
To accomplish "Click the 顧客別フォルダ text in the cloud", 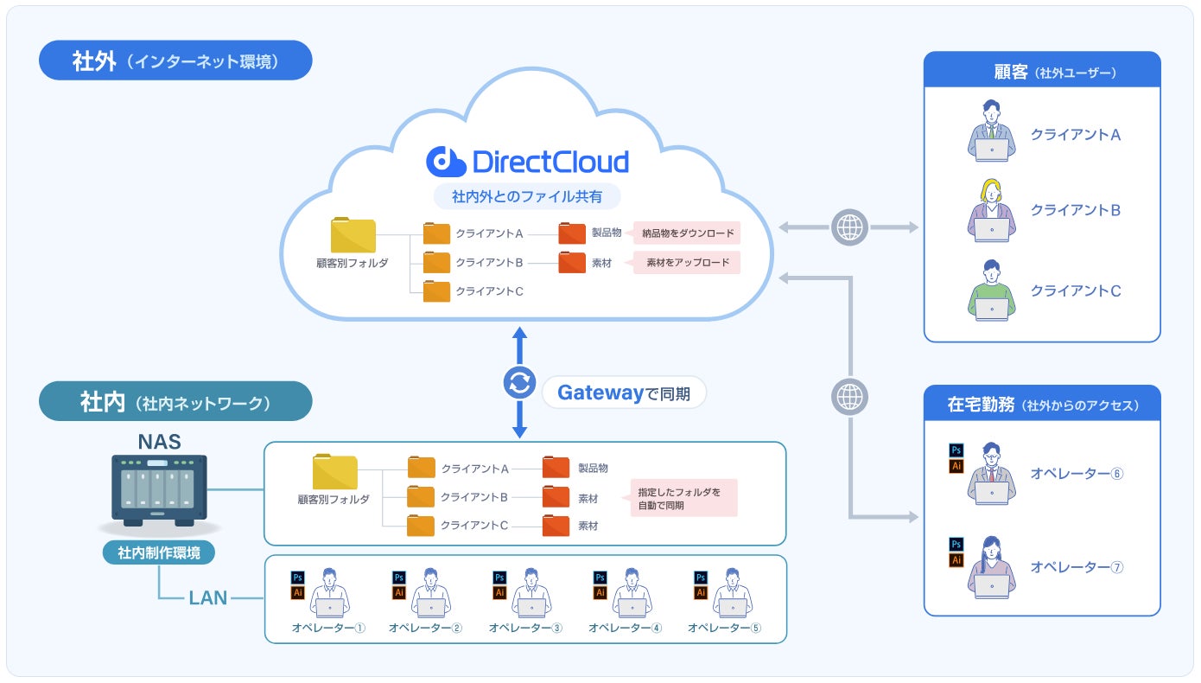I will click(353, 263).
